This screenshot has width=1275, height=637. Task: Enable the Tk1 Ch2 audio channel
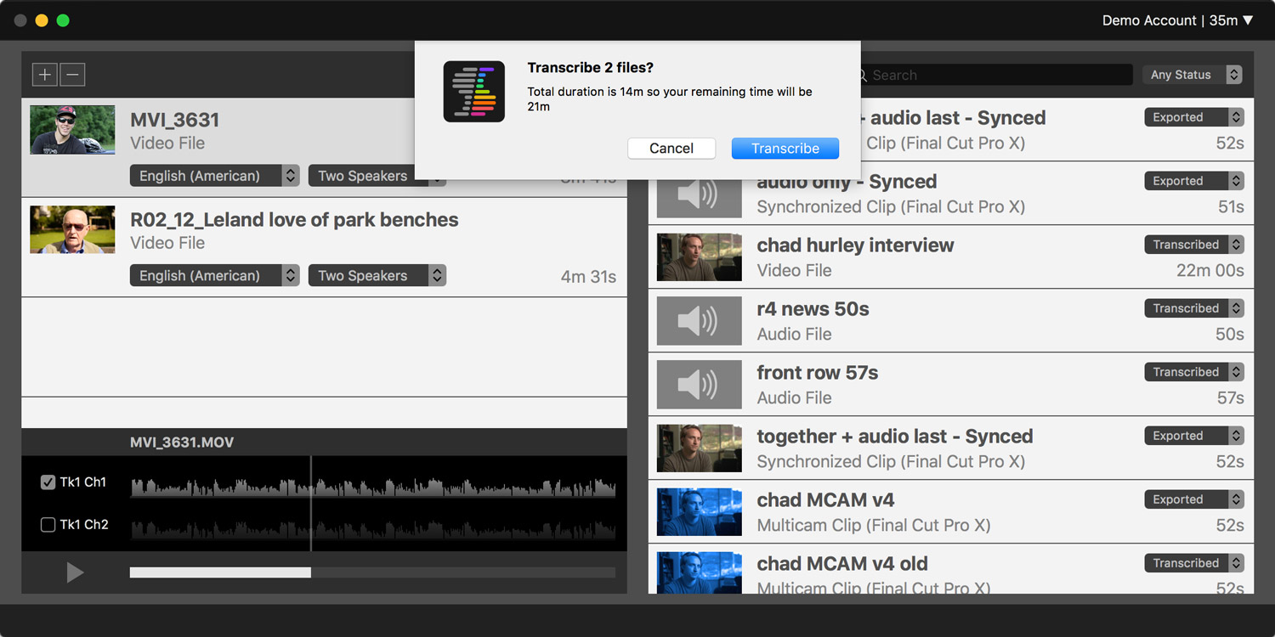[48, 525]
